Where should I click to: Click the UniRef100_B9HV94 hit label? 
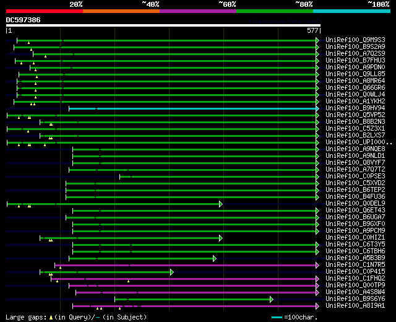pos(355,108)
